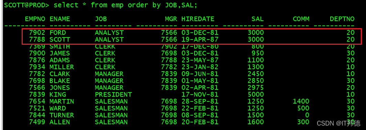The width and height of the screenshot is (366, 130).
Task: Click salary value 2450
Action: coord(256,74)
